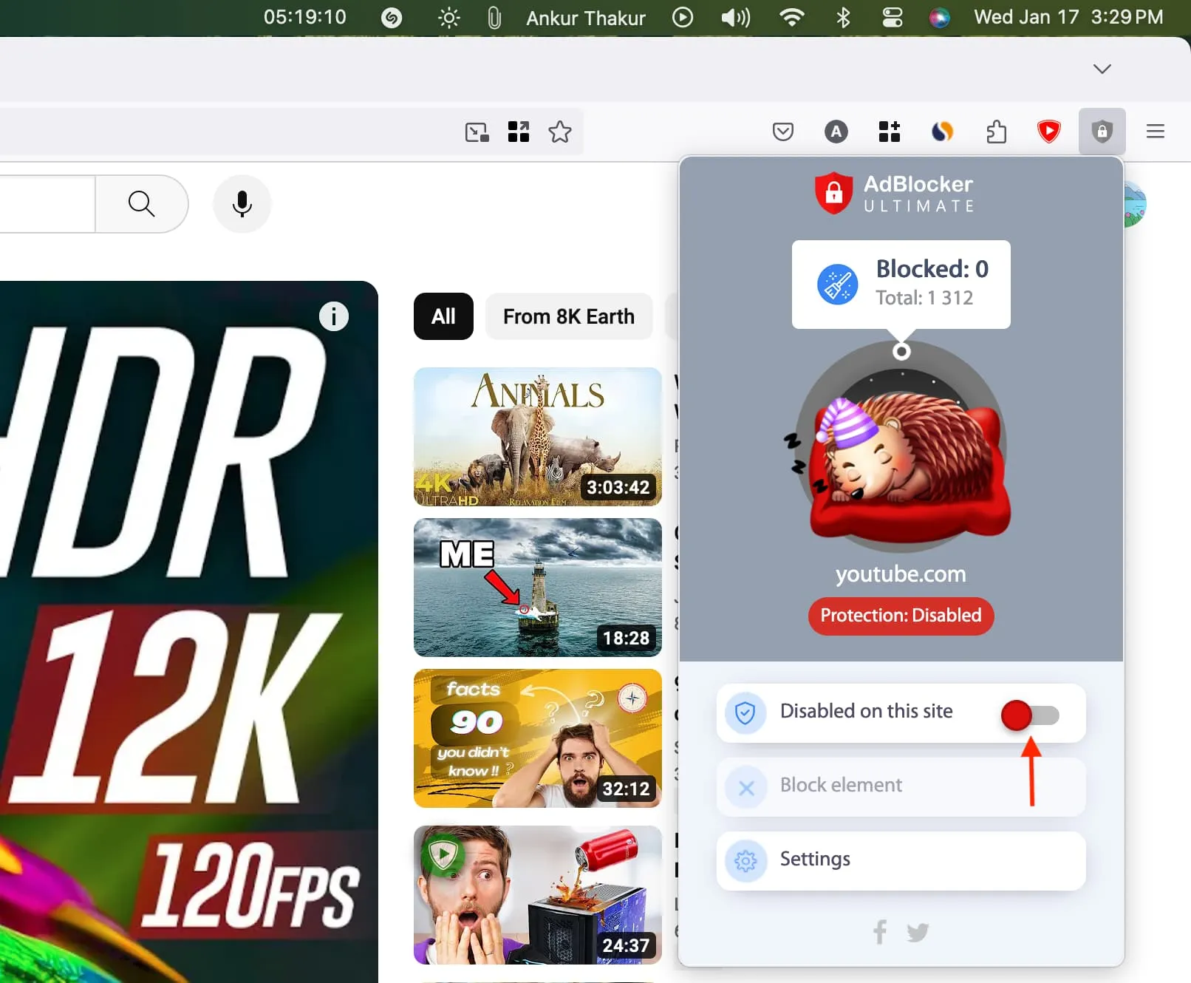Viewport: 1191px width, 983px height.
Task: Open the red YouTube ad-blocker shield extension
Action: [x=1048, y=132]
